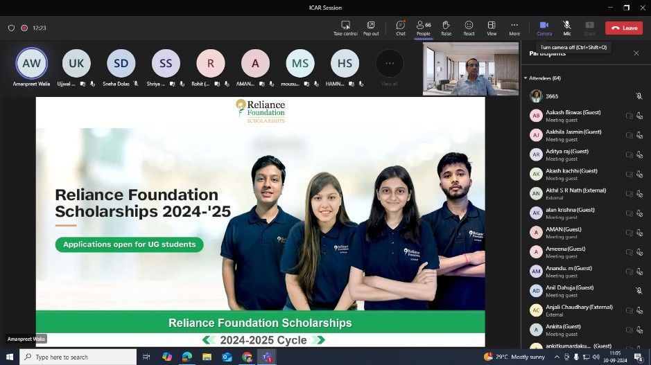This screenshot has width=651, height=365.
Task: Open the More actions menu
Action: (x=514, y=28)
